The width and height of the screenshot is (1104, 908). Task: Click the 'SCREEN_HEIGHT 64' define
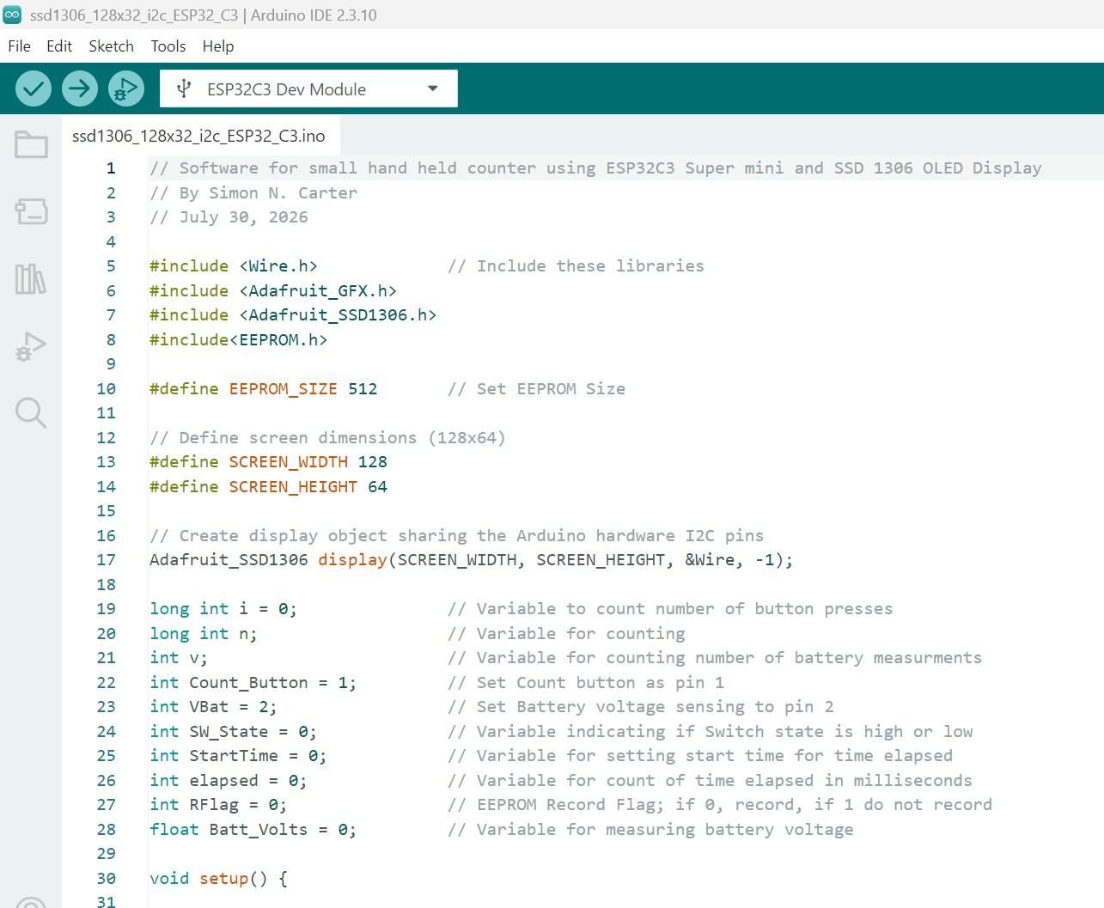(x=308, y=487)
